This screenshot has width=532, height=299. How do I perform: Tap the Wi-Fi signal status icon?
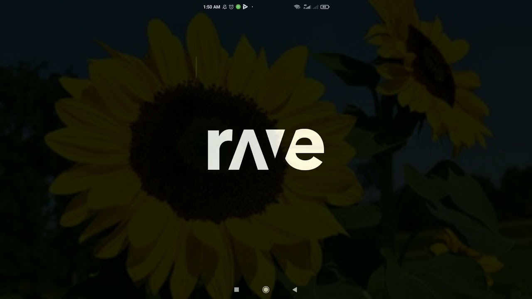(297, 7)
